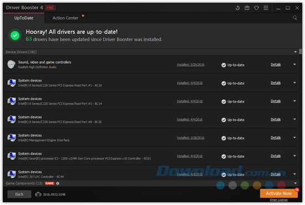
Task: Click 'Intel(R) Management Engine Interface' device name
Action: [44, 140]
